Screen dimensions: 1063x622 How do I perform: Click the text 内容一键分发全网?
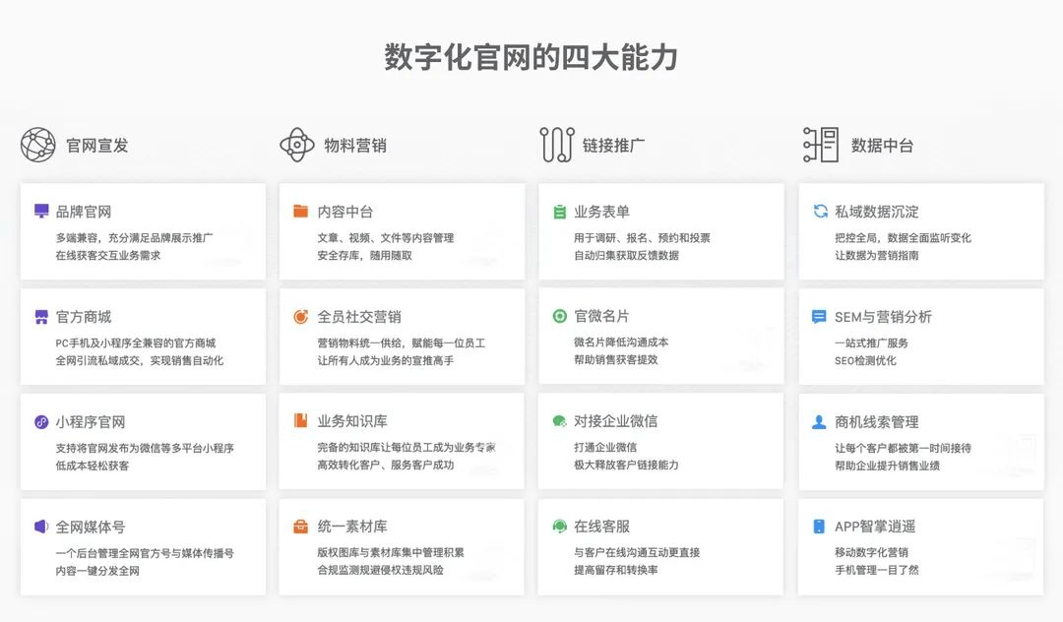tap(97, 571)
